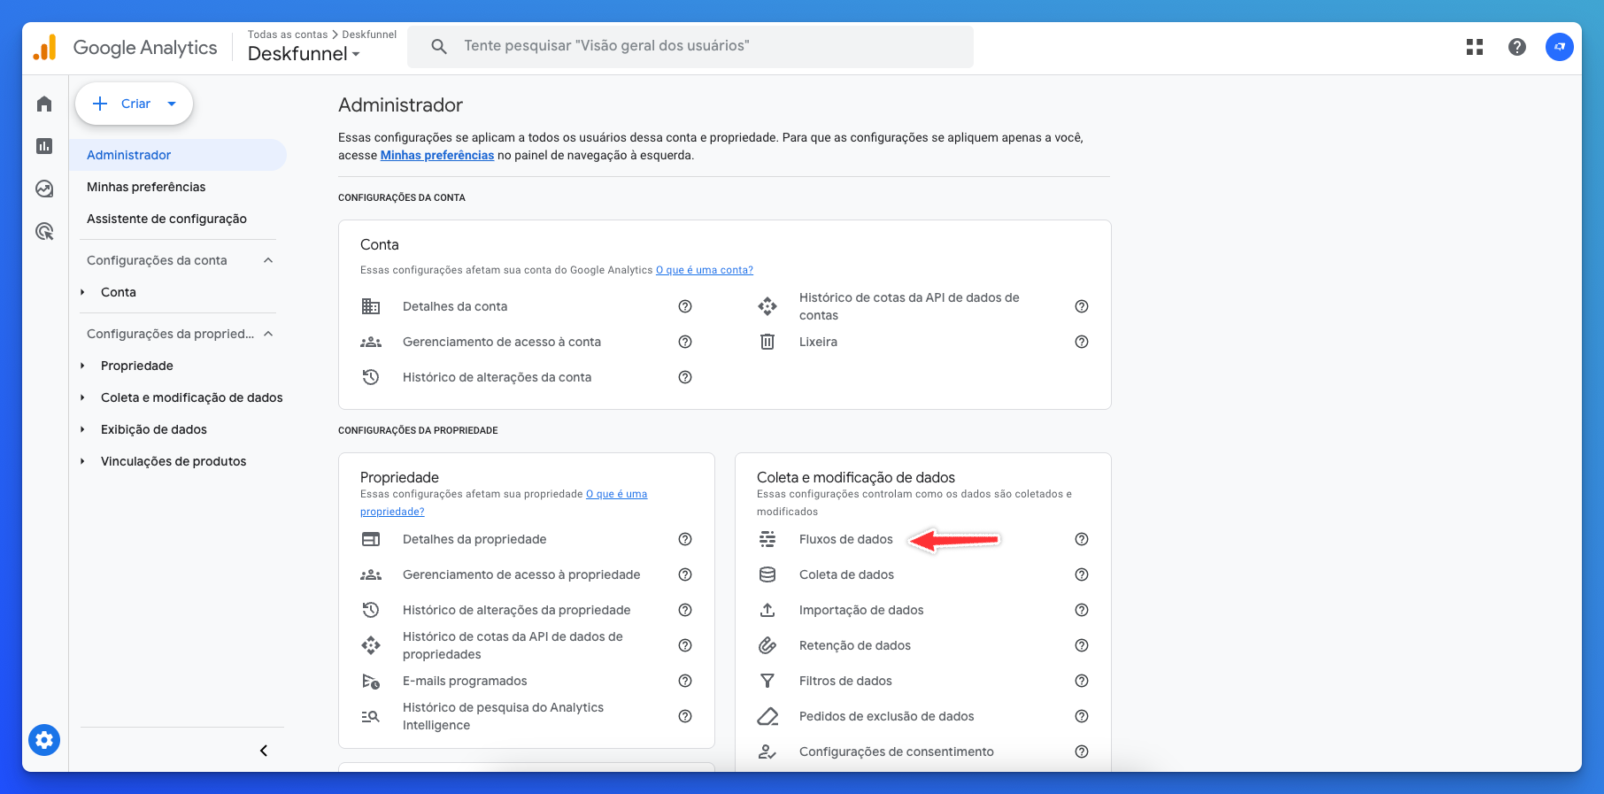Image resolution: width=1604 pixels, height=794 pixels.
Task: Click the help question mark in header
Action: (x=1516, y=47)
